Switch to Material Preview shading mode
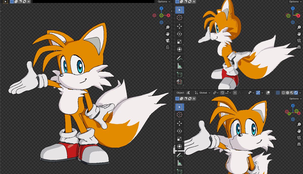 [x=292, y=93]
